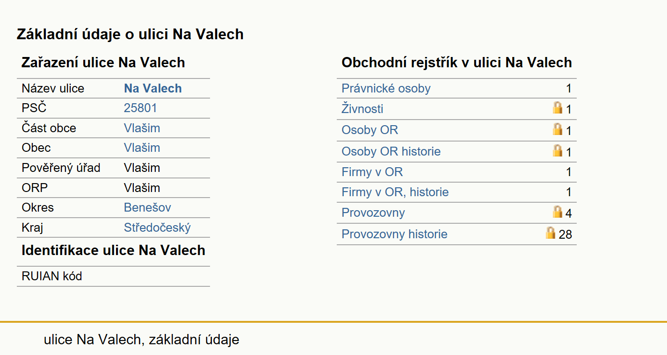Screen dimensions: 667x355
Task: Open postal code 25801 link
Action: 140,108
